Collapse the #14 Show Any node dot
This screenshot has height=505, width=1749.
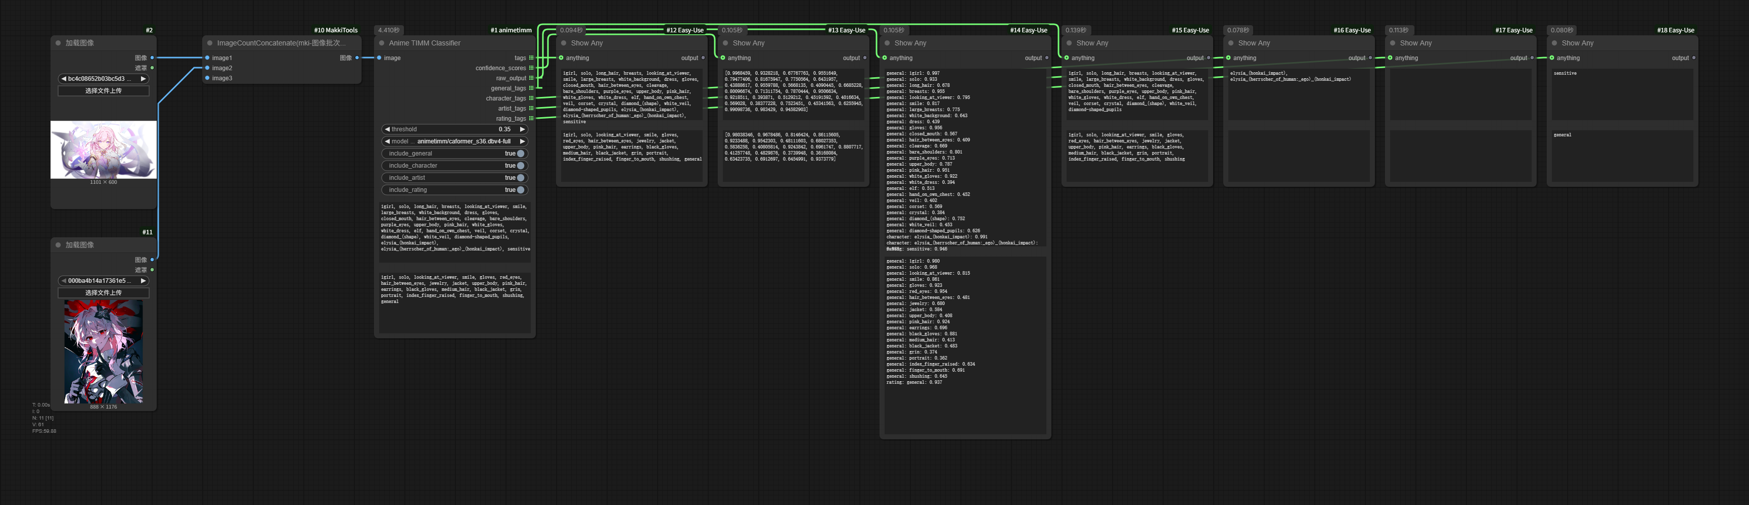pos(888,43)
